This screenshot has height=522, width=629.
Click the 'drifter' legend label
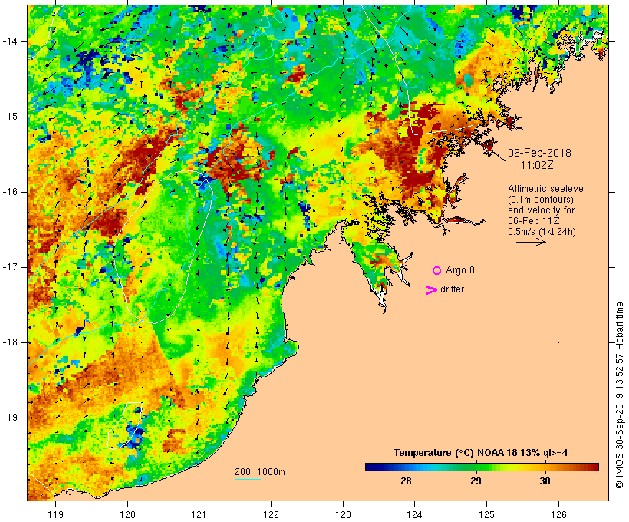coord(452,289)
